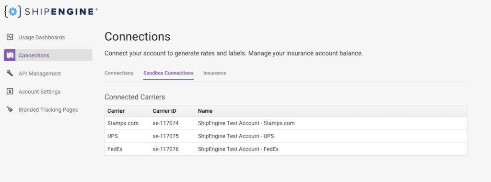Open Account Settings page

click(x=39, y=92)
